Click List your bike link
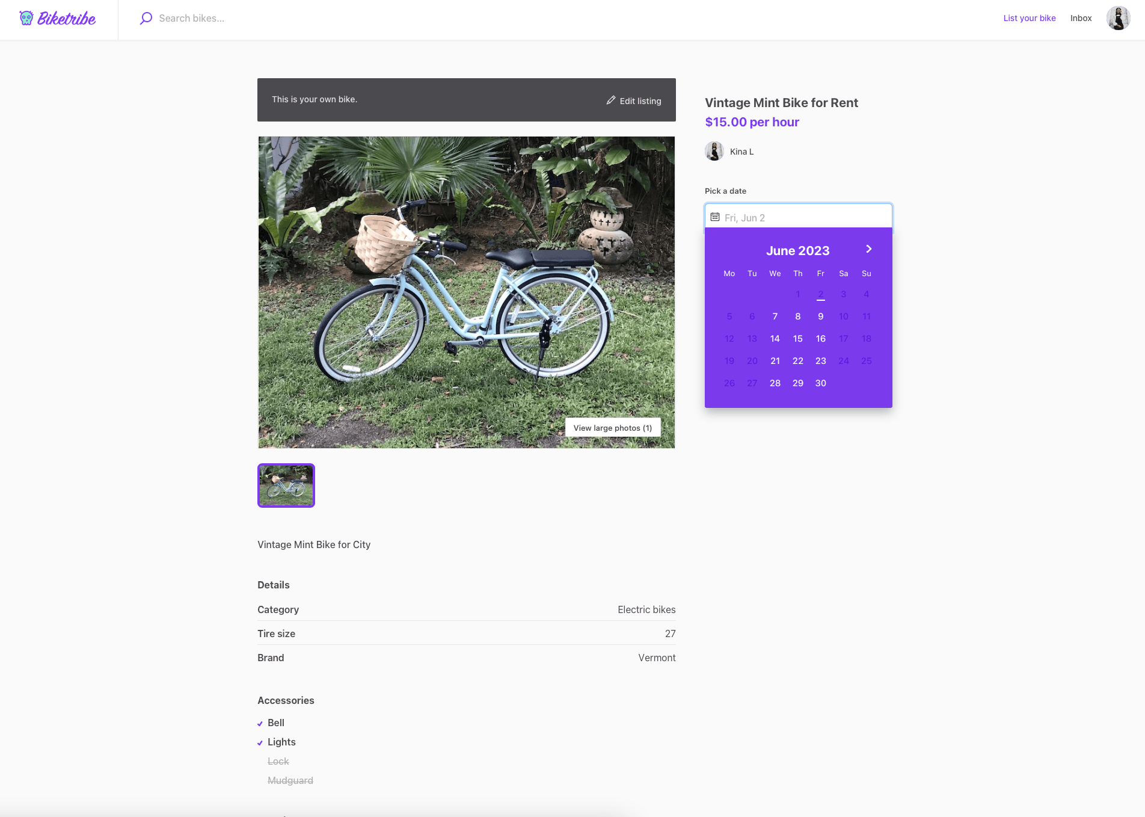Image resolution: width=1145 pixels, height=817 pixels. pos(1029,18)
